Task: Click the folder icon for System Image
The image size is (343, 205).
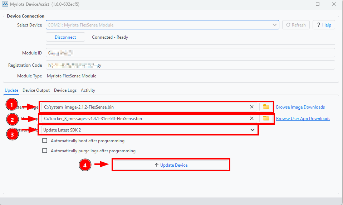Action: 266,107
